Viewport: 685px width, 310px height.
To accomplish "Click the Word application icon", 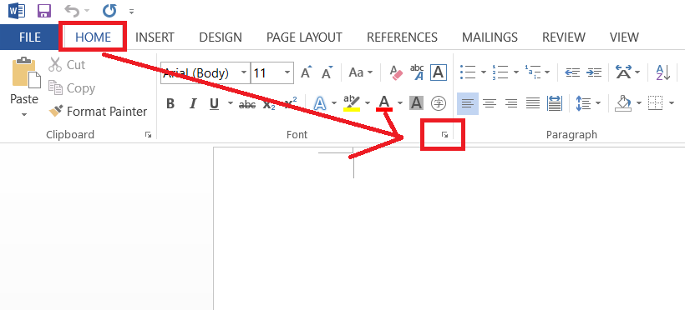I will click(x=17, y=11).
